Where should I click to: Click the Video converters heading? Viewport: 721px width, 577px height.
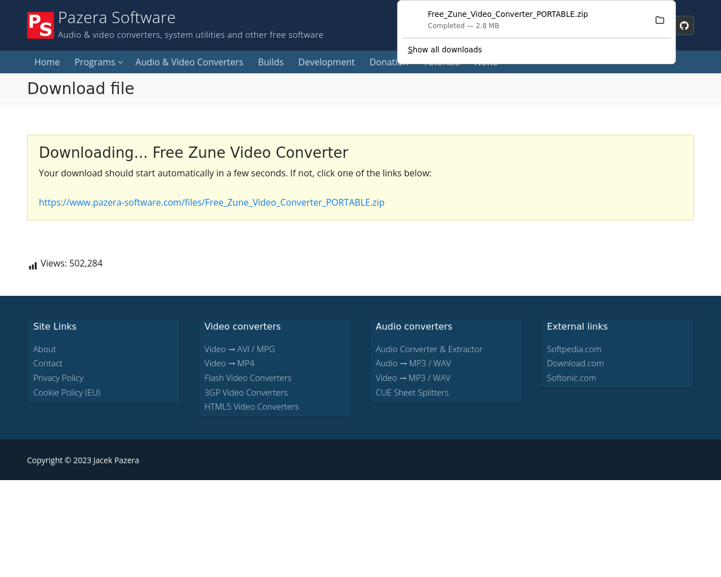(242, 326)
